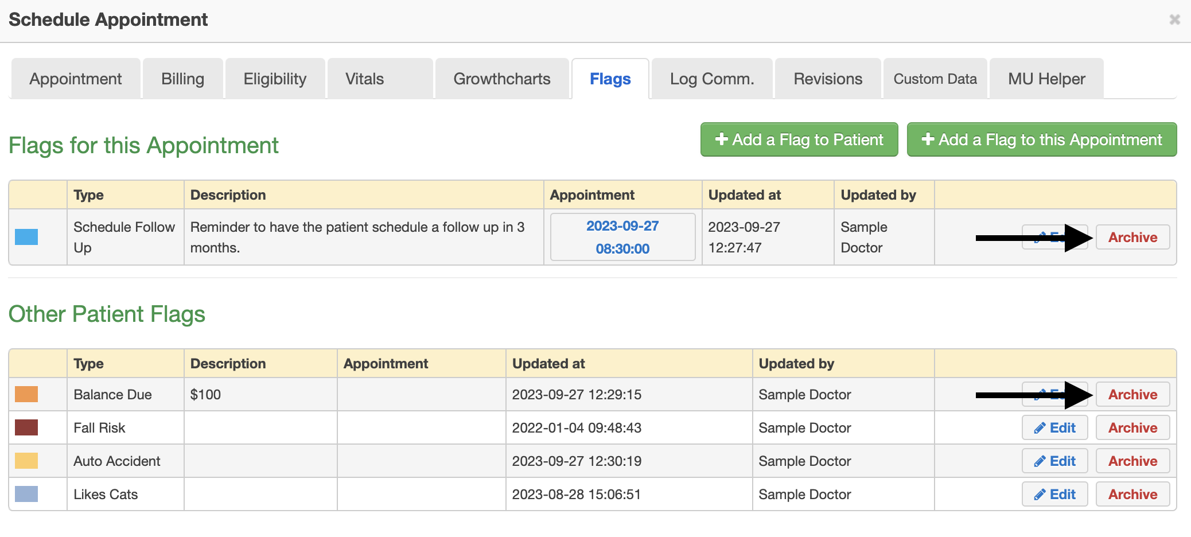Select the Schedule Follow Up type cell
The height and width of the screenshot is (537, 1191).
[125, 237]
